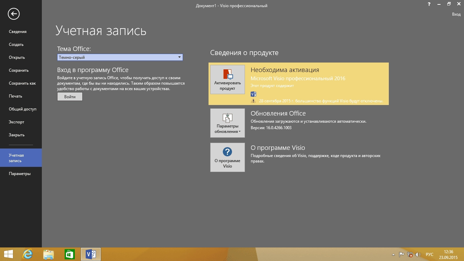Open Параметры from the sidebar
Screen dimensions: 464x261
pos(20,174)
